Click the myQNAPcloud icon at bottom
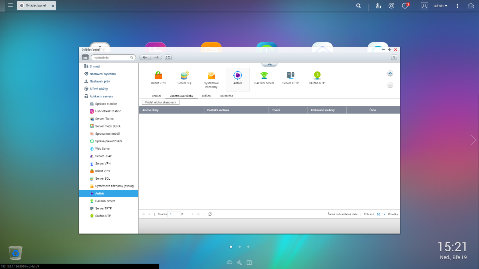Screen dimensions: 479x269 [x=229, y=262]
